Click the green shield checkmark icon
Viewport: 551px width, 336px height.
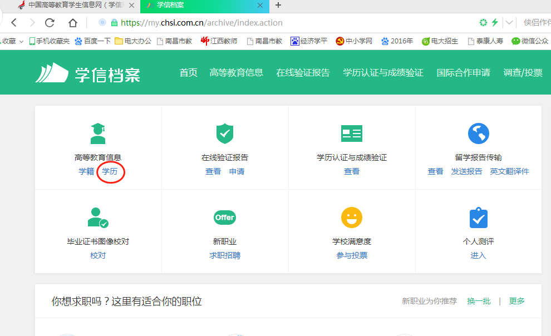pos(225,134)
